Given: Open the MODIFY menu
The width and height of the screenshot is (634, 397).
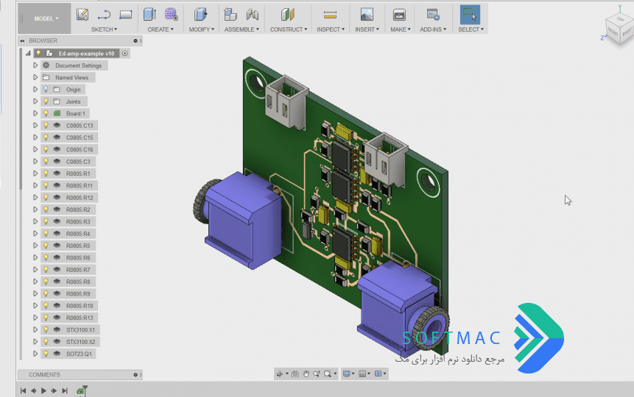Looking at the screenshot, I should pos(201,29).
